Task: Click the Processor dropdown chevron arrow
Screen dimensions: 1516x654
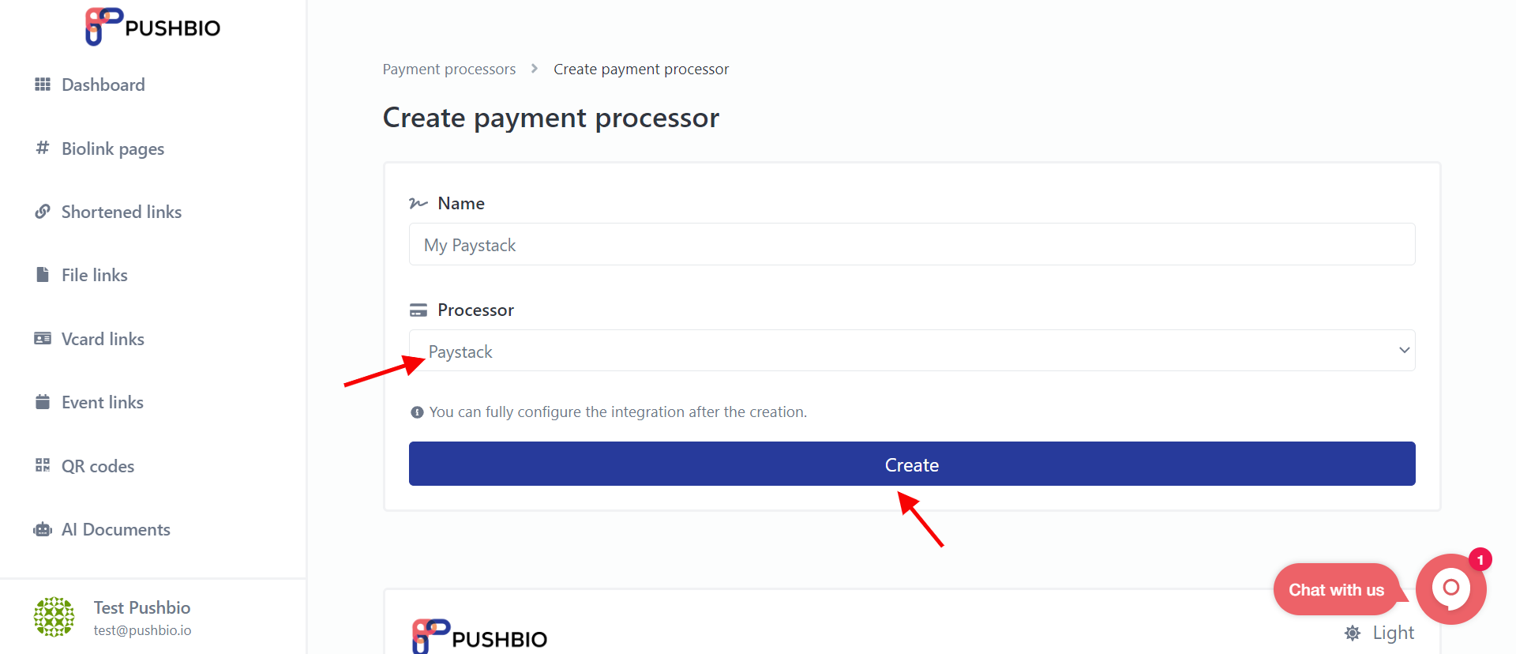Action: coord(1404,351)
